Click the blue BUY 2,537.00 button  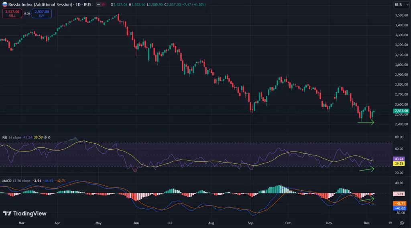pyautogui.click(x=43, y=13)
